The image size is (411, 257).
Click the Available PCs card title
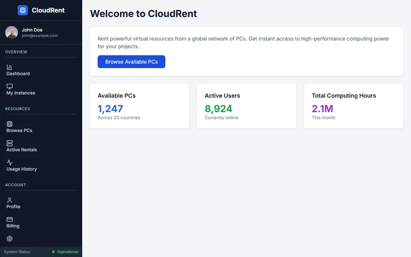point(116,96)
